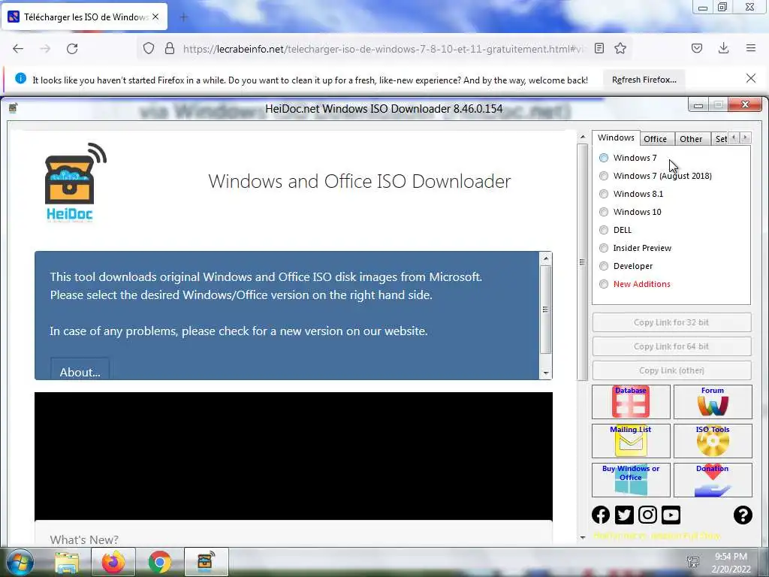This screenshot has height=577, width=769.
Task: Switch to the partially shown Set tab
Action: 720,139
